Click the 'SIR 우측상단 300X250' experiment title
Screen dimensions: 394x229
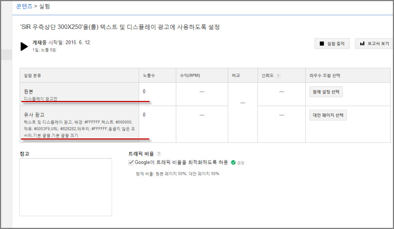(119, 27)
